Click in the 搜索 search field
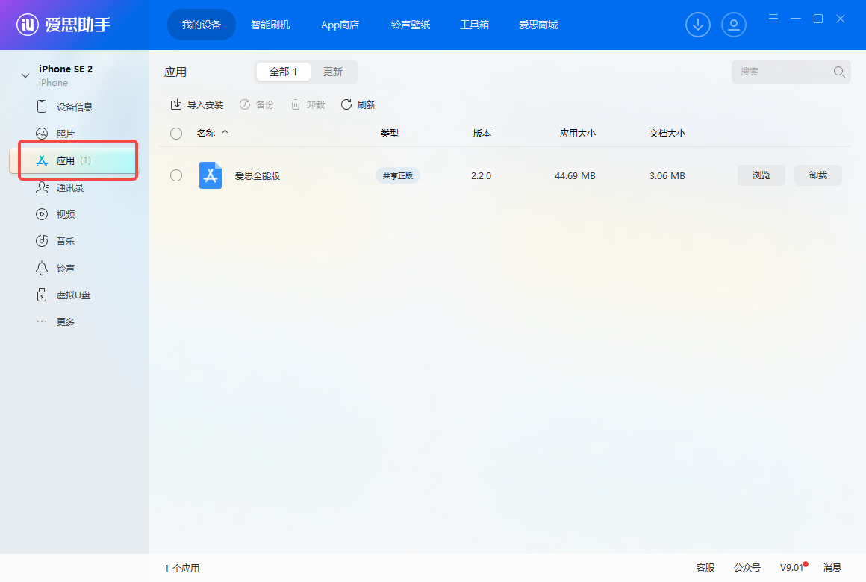Viewport: 866px width, 582px height. 784,72
